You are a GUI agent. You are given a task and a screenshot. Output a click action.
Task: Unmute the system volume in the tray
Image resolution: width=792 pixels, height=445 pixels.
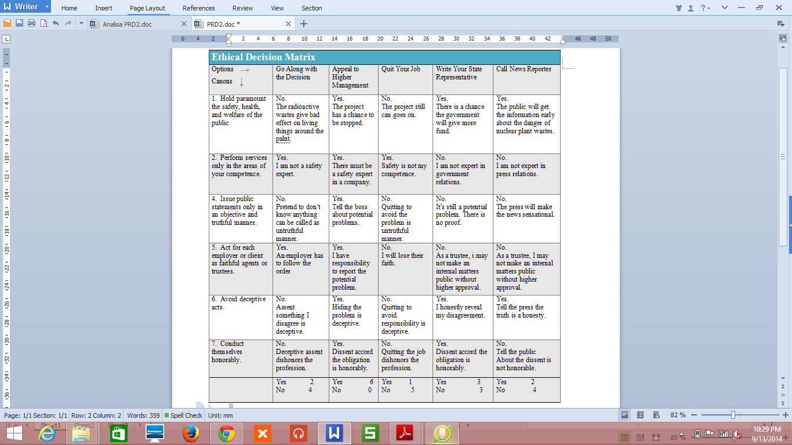coord(736,435)
